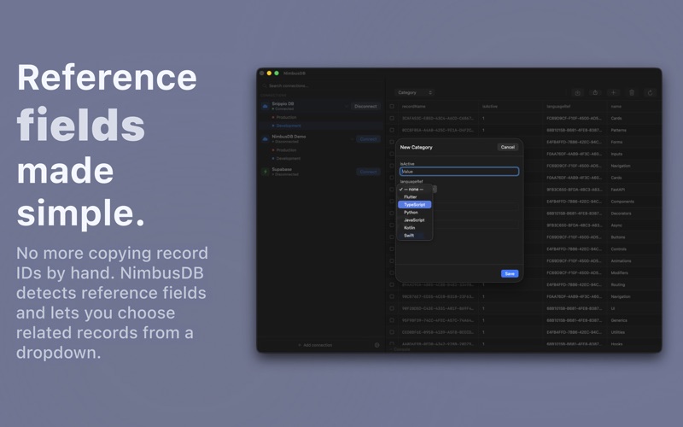Pick JavaScript from the dropdown list
683x427 pixels.
[415, 220]
